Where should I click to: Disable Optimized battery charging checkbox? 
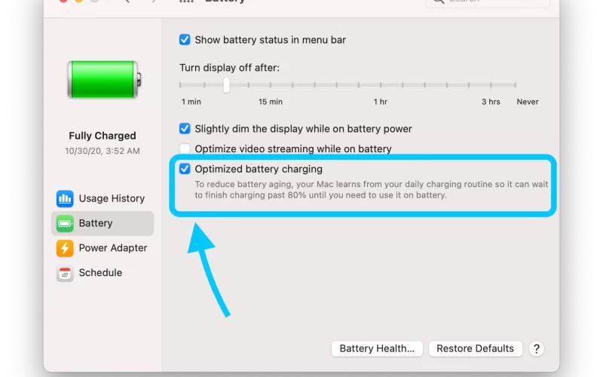(x=185, y=169)
